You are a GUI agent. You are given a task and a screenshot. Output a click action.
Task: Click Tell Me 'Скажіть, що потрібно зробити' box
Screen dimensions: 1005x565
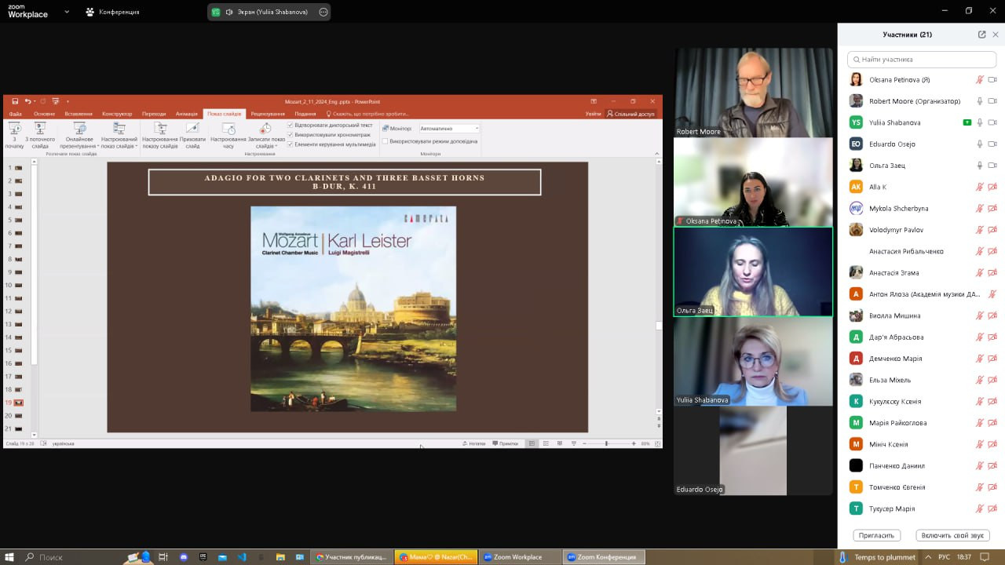click(367, 114)
